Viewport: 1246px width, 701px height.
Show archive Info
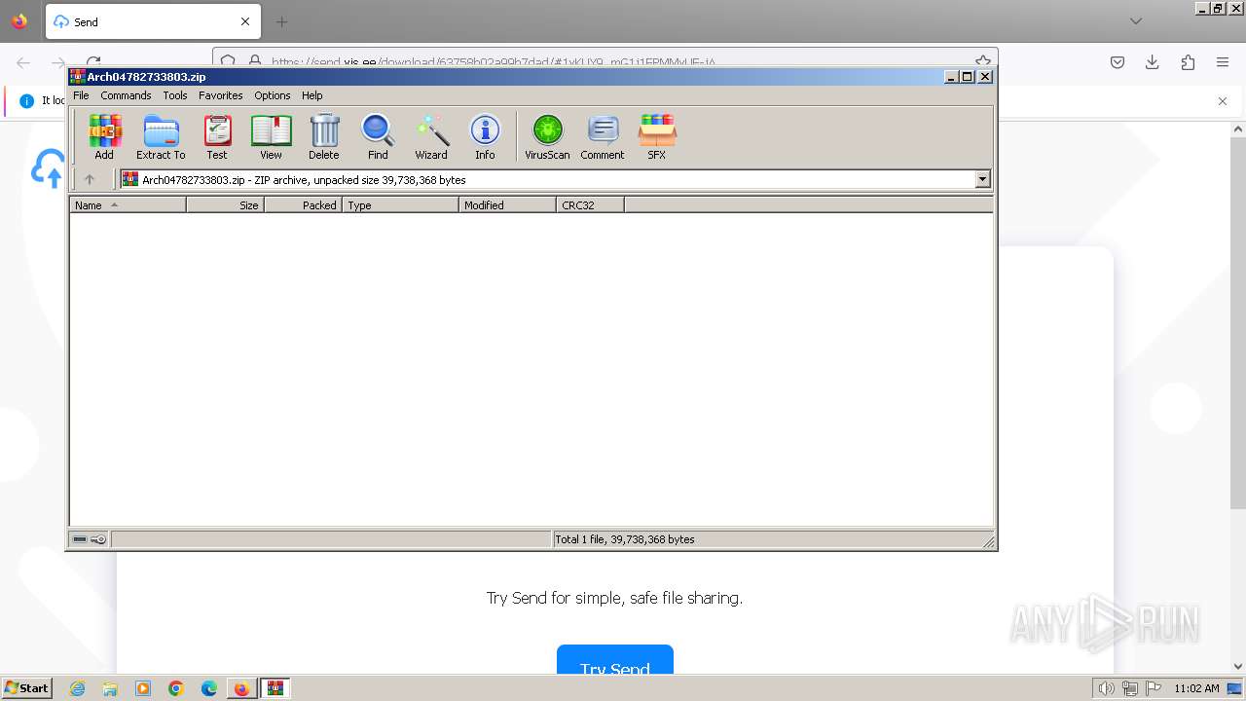pyautogui.click(x=485, y=136)
